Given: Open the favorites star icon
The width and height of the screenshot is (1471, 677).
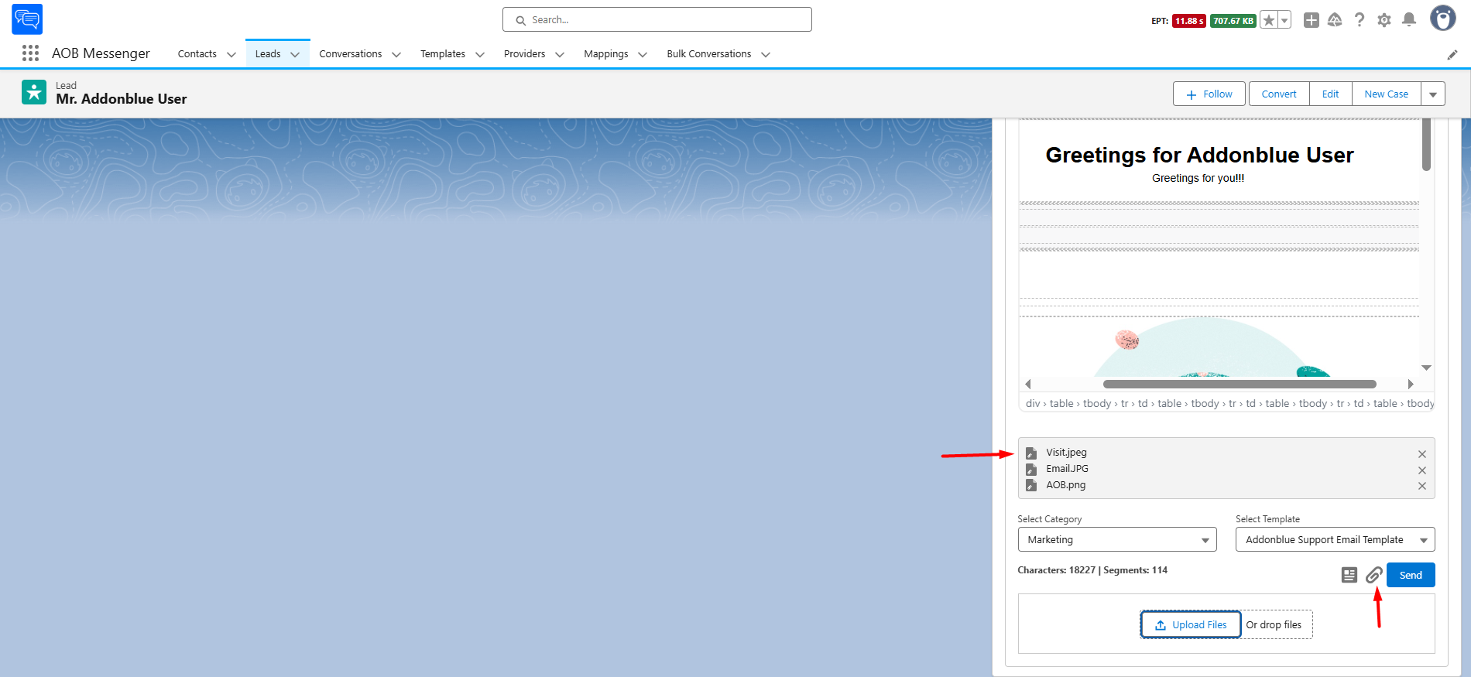Looking at the screenshot, I should (1268, 21).
